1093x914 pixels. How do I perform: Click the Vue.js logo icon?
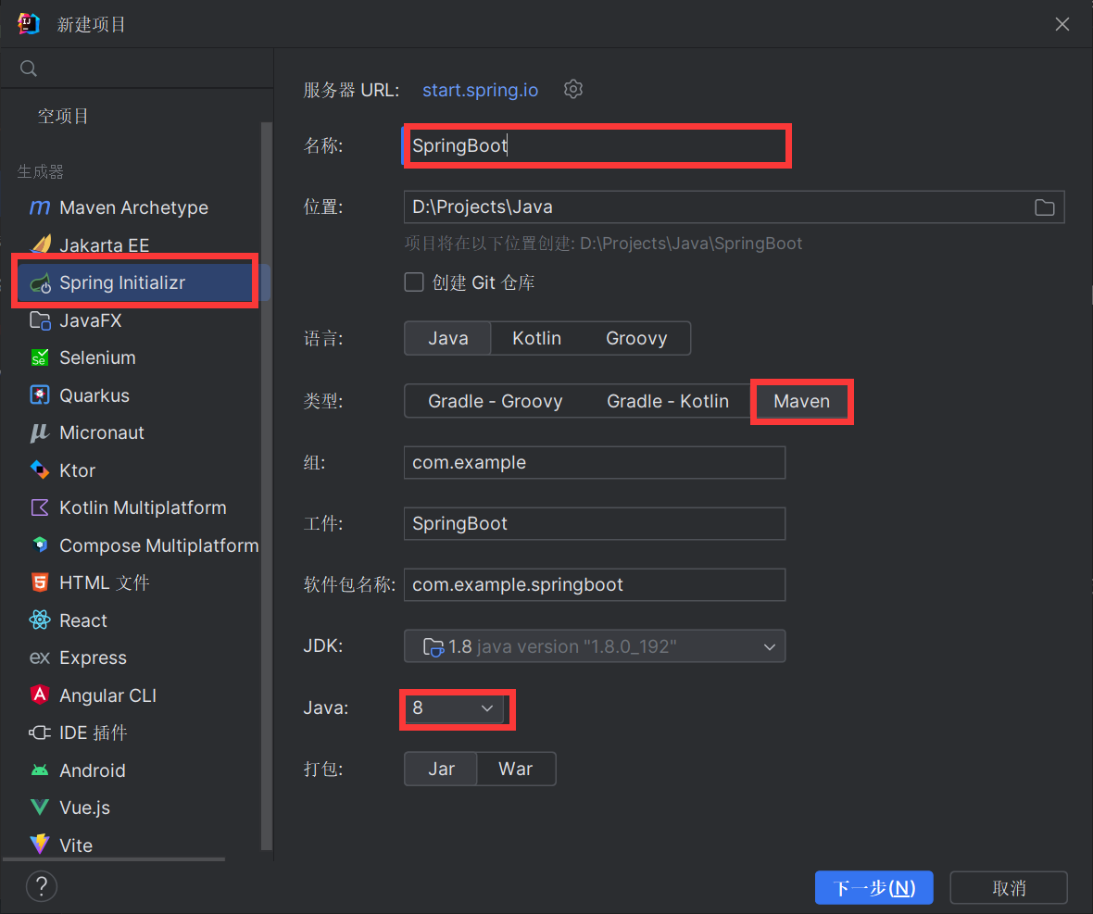(x=40, y=808)
